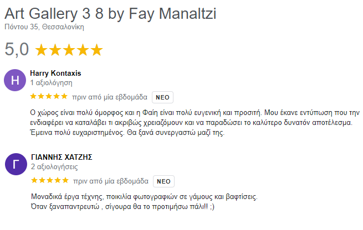Click first star of overall 5,0 rating
Image resolution: width=363 pixels, height=230 pixels.
(x=42, y=50)
